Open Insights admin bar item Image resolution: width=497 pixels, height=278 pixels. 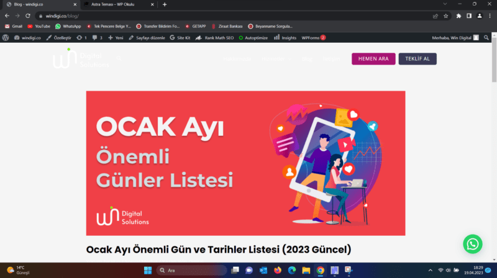tap(285, 38)
